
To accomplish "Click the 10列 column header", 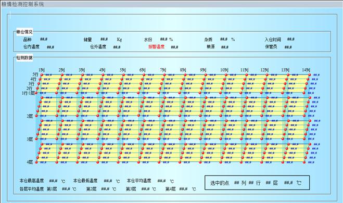I will click(224, 70).
